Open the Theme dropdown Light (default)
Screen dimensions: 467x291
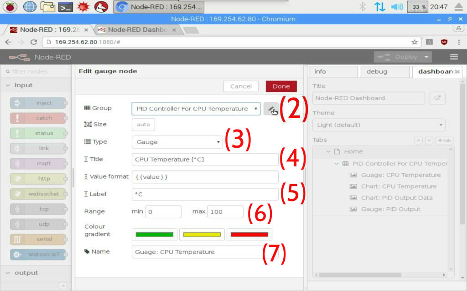(379, 125)
